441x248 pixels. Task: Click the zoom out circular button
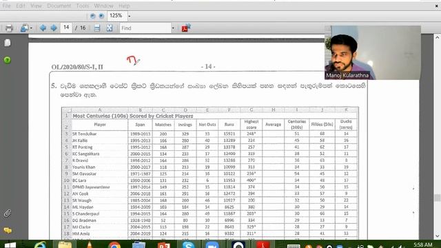click(92, 16)
